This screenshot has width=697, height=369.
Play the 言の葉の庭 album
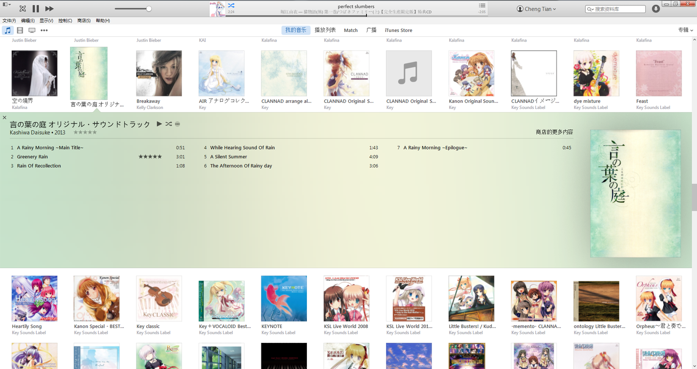point(159,124)
